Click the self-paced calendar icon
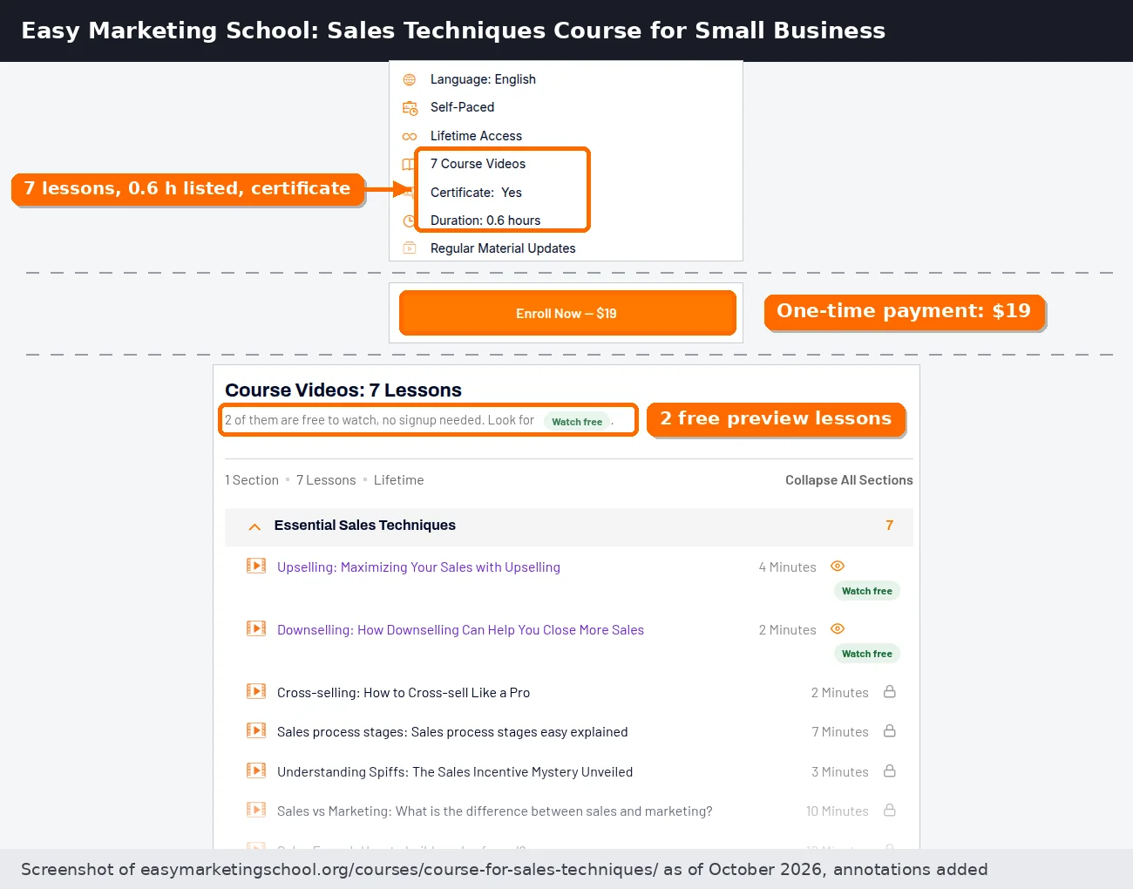The width and height of the screenshot is (1133, 889). (x=410, y=108)
